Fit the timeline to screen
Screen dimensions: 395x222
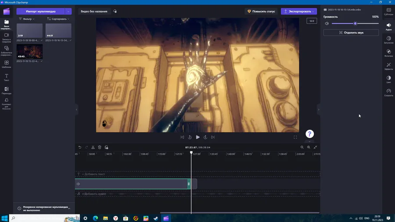(316, 147)
